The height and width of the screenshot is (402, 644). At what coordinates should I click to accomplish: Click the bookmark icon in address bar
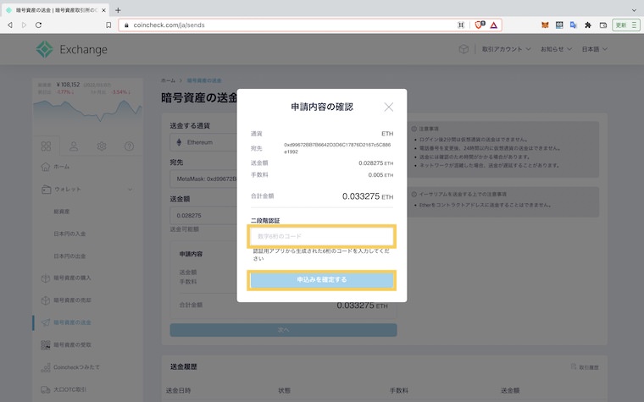108,25
